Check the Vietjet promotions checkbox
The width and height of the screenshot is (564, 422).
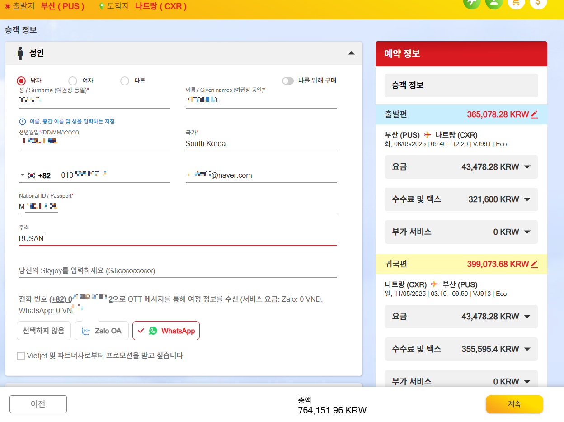point(21,356)
